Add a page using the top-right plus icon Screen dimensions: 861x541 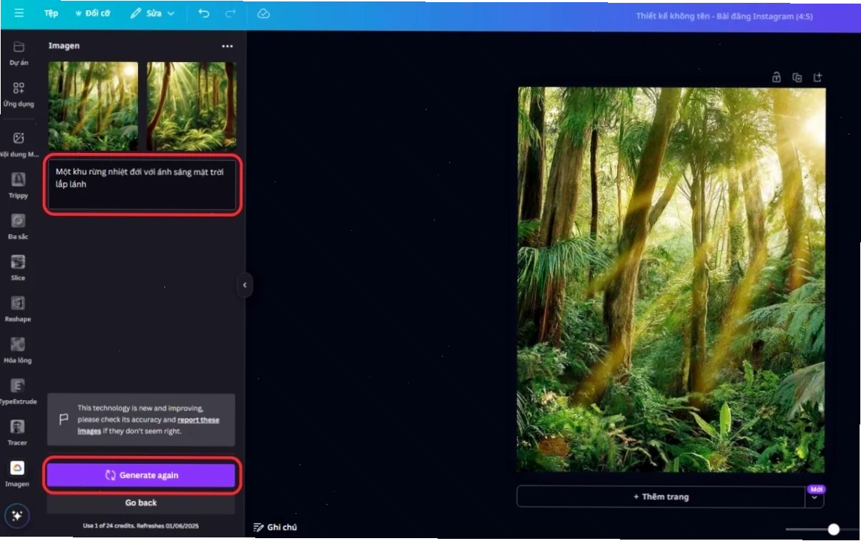(818, 78)
